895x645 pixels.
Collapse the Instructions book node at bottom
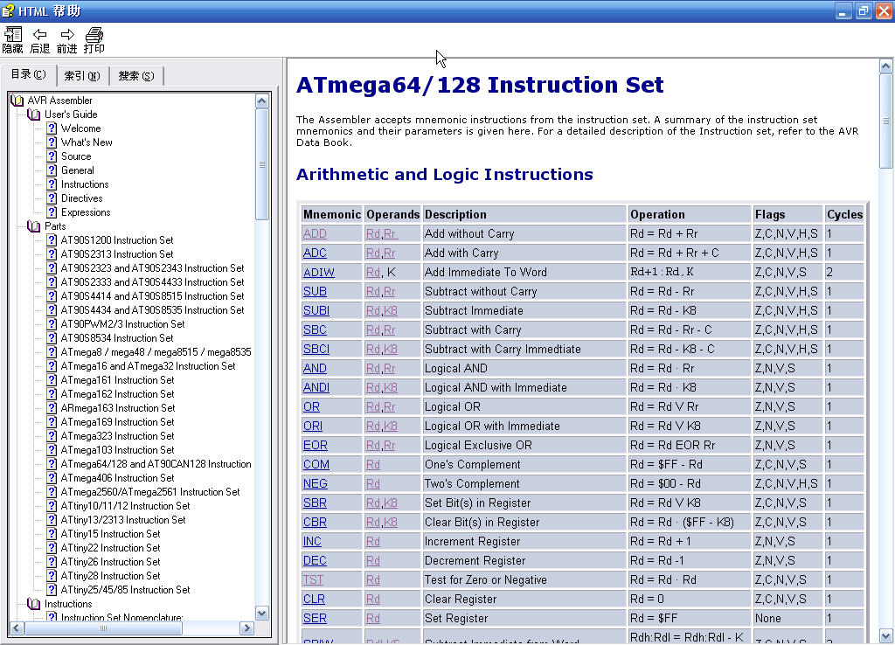pyautogui.click(x=34, y=604)
